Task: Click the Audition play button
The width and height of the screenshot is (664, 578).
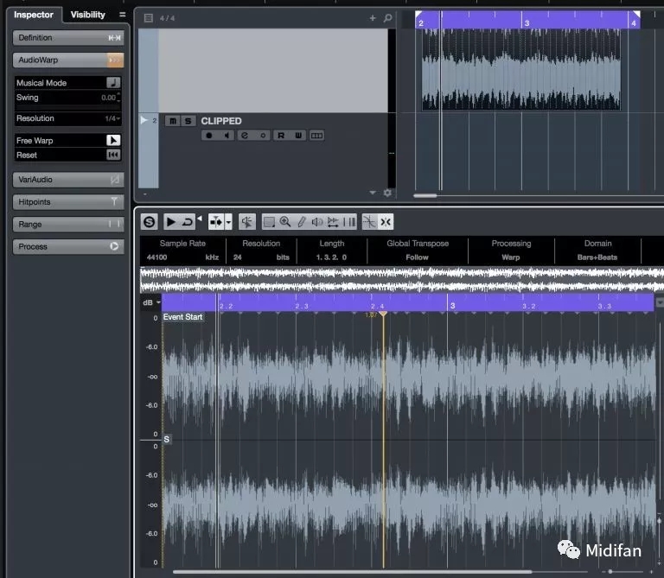Action: click(x=171, y=222)
